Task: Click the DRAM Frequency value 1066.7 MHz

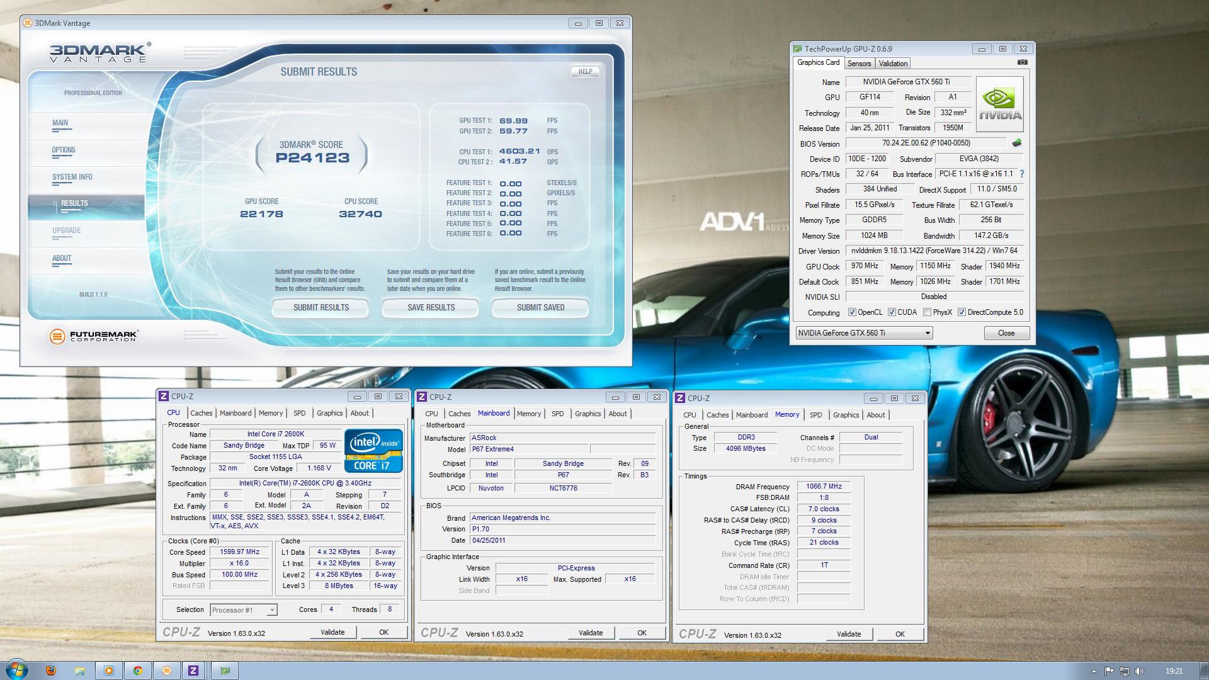Action: 824,486
